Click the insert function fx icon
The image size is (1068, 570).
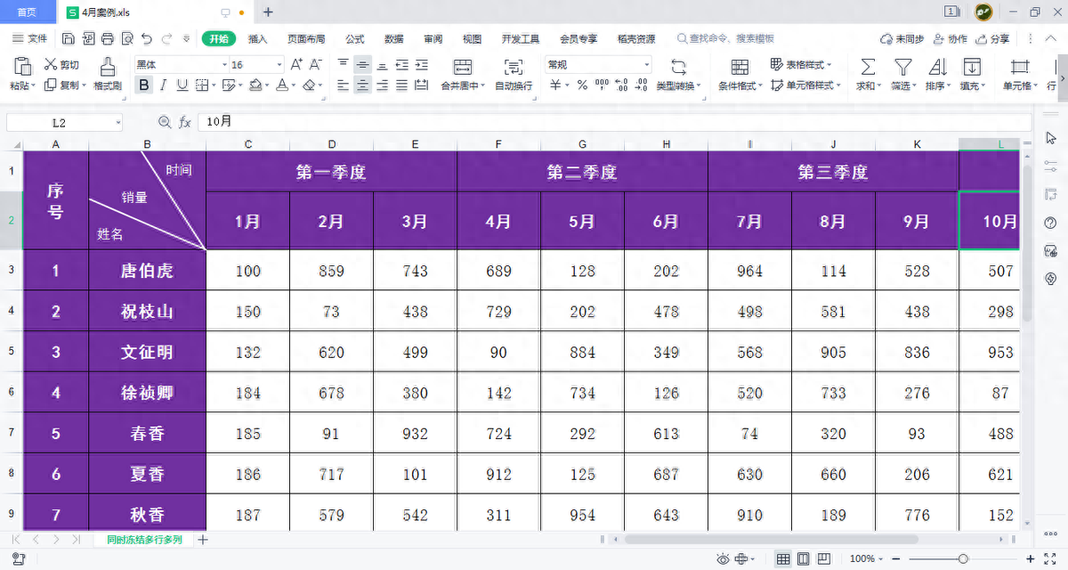coord(185,122)
